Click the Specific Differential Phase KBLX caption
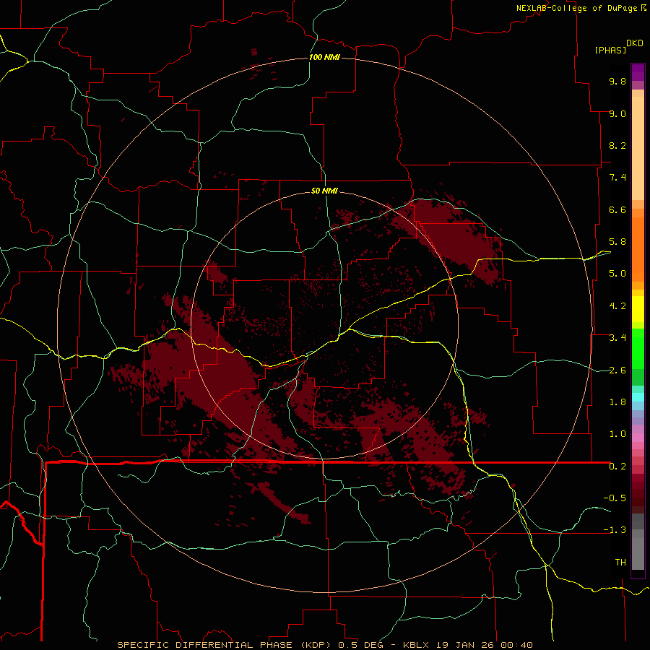Screen dimensions: 650x650 point(324,645)
